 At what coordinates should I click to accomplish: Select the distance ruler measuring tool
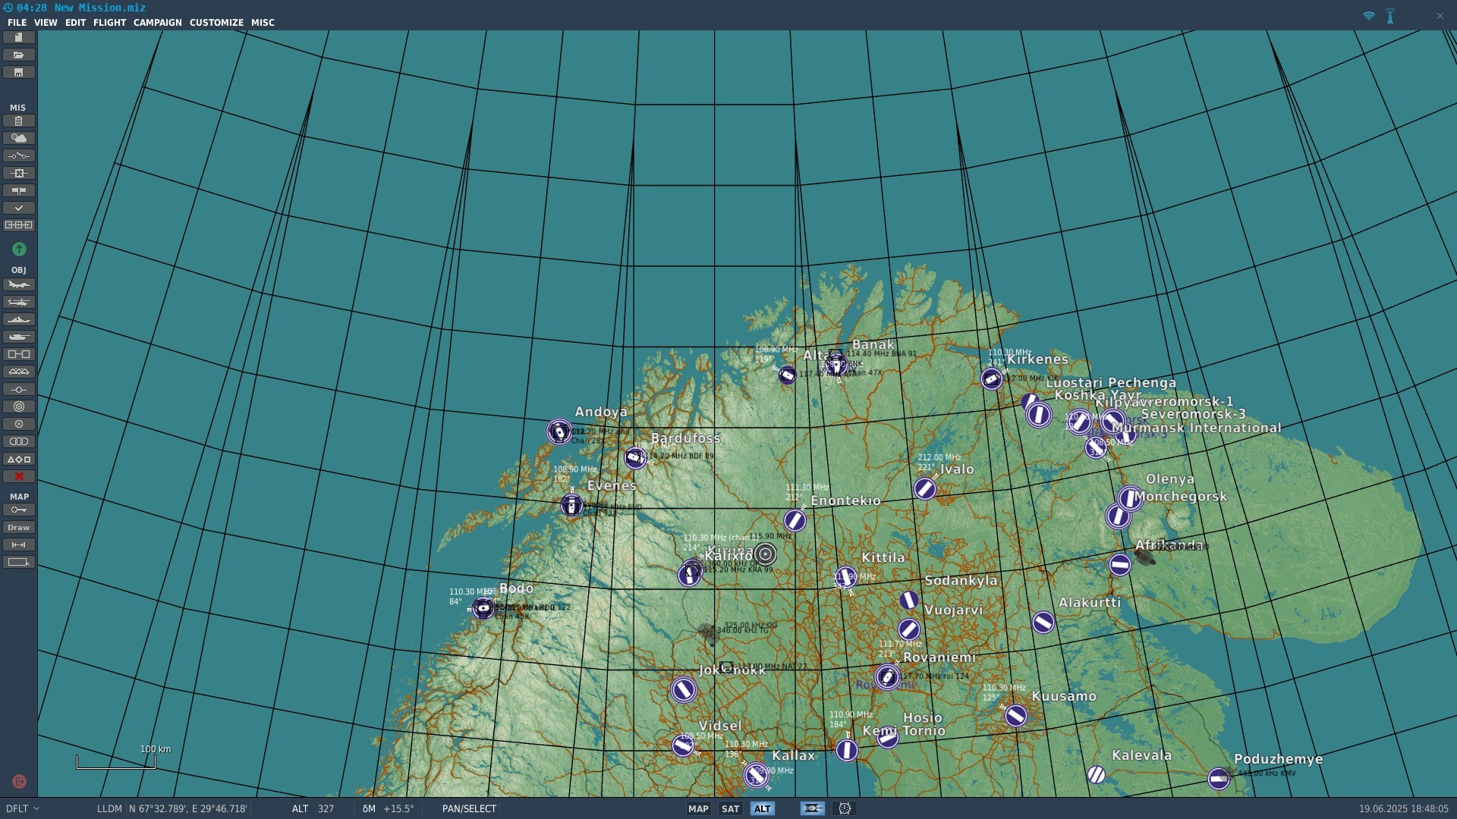[x=19, y=544]
